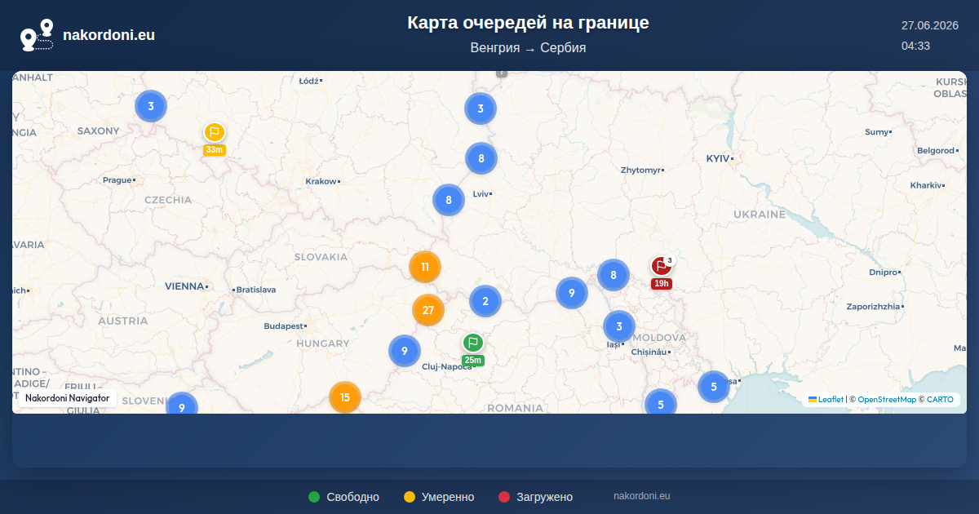Click the 33m wait time label
The width and height of the screenshot is (979, 514).
(214, 150)
